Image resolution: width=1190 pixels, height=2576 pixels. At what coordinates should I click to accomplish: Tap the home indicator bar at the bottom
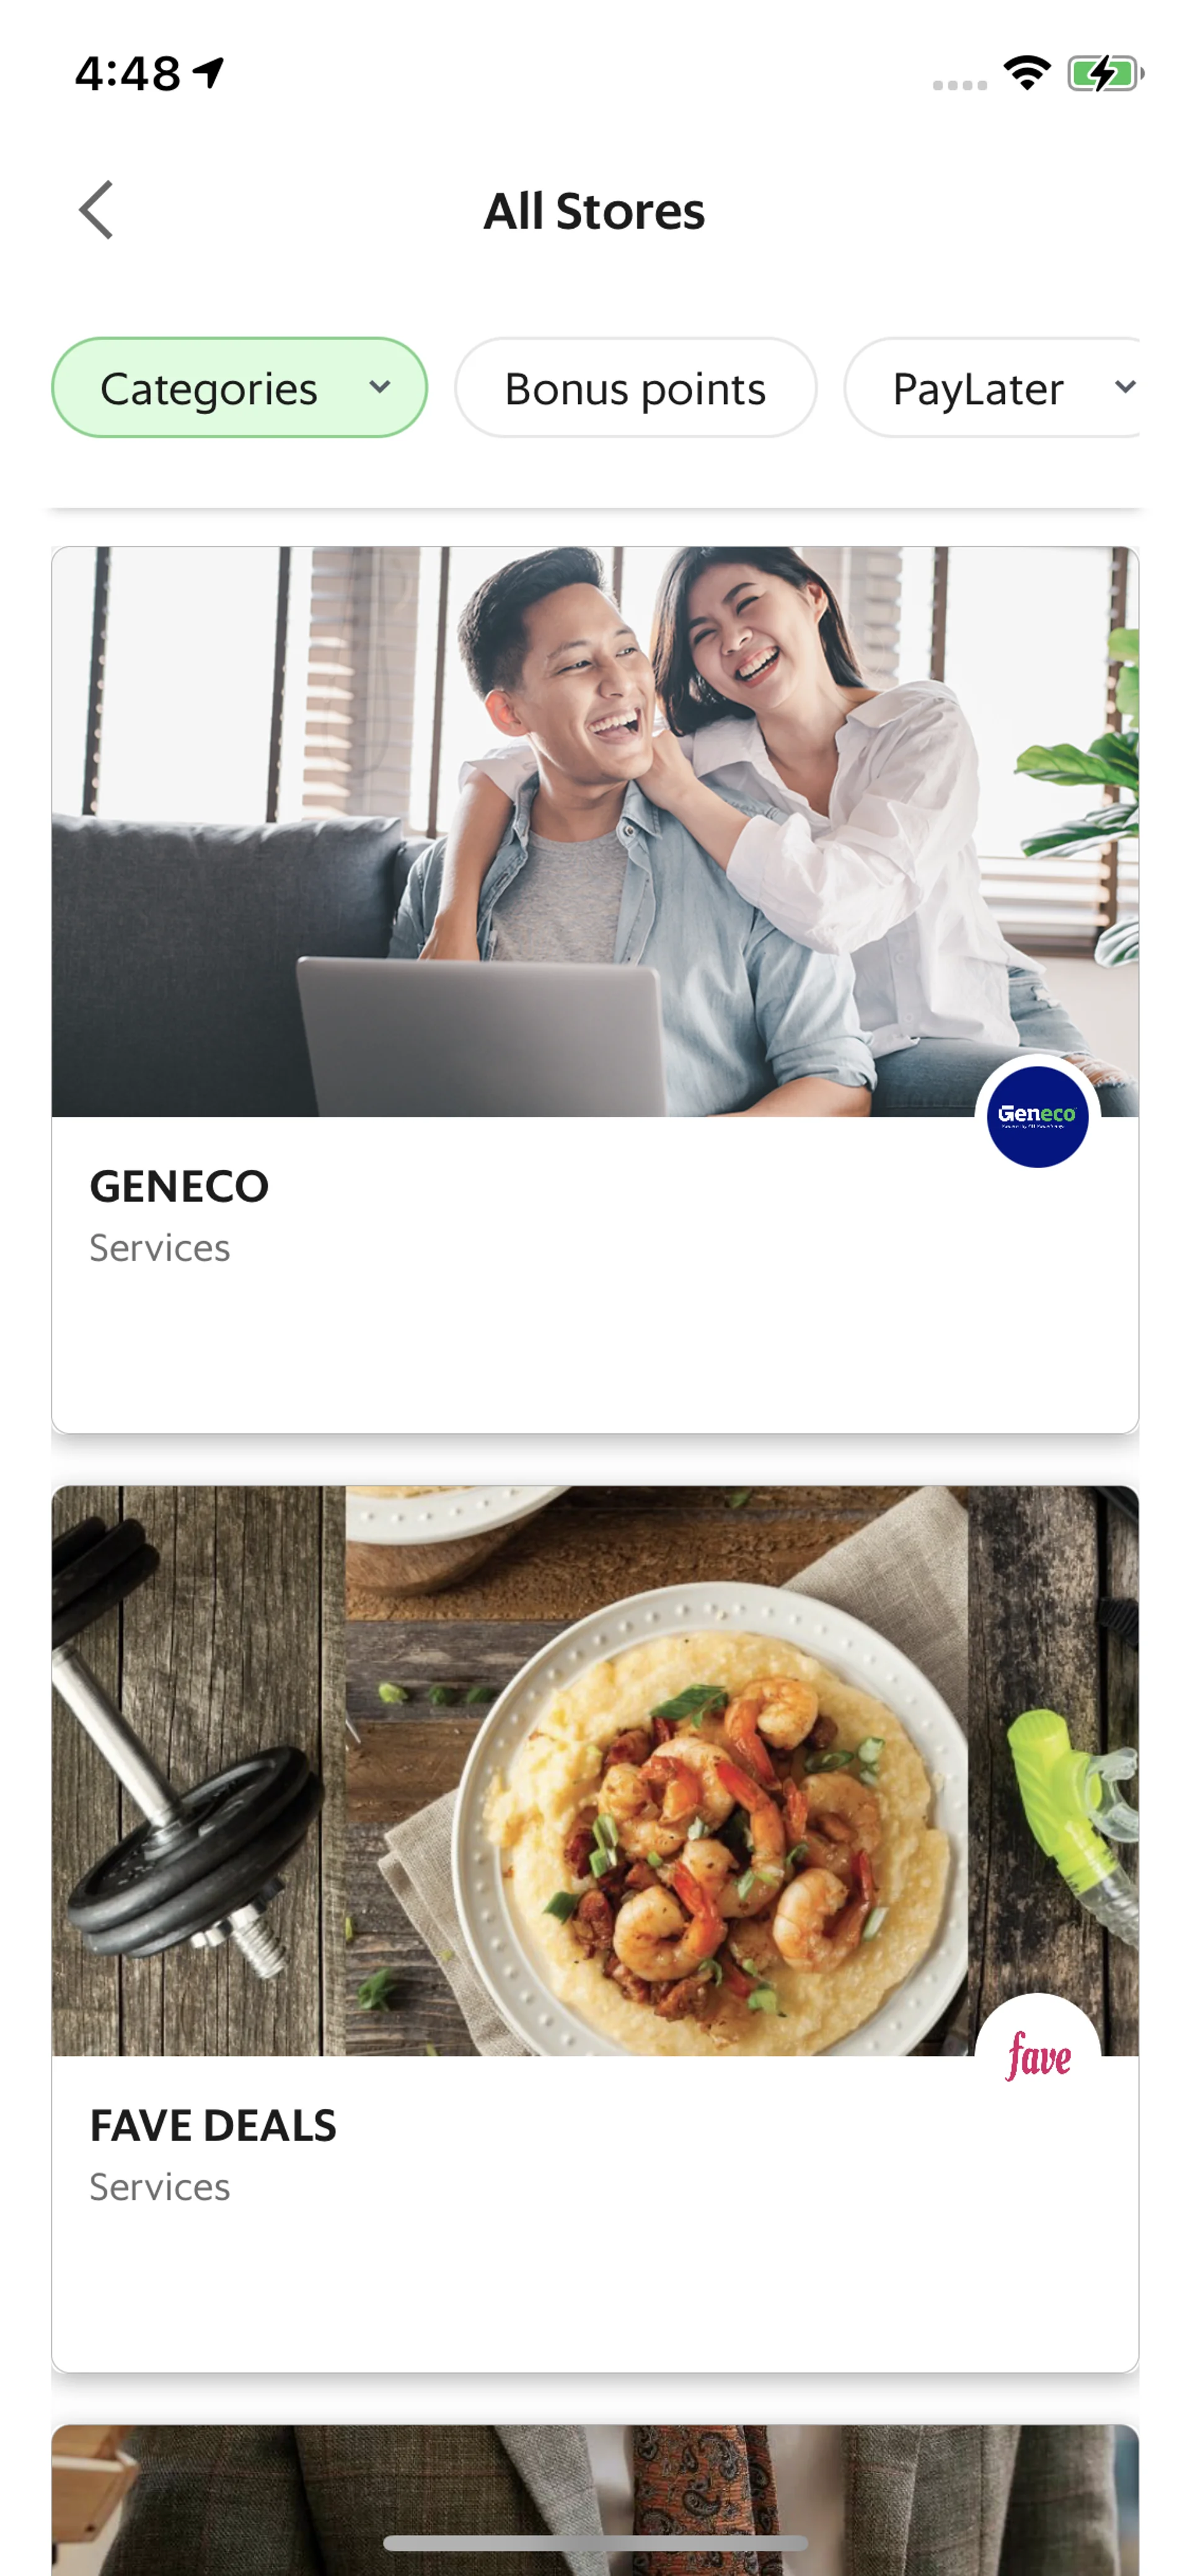595,2542
